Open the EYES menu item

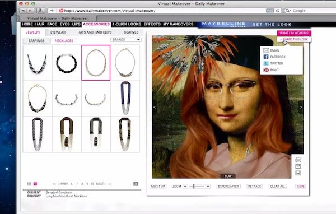tap(65, 24)
